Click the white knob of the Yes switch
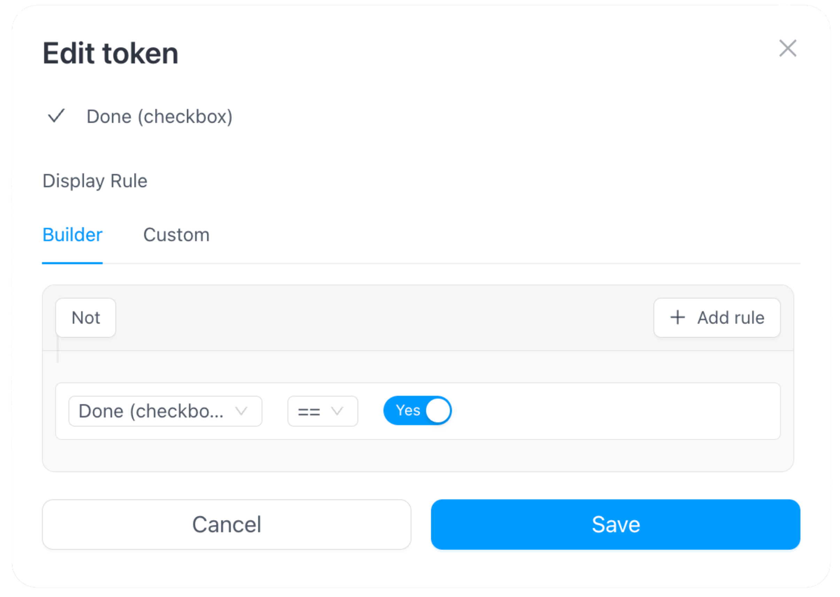Screen dimensions: 840x597 pos(438,410)
